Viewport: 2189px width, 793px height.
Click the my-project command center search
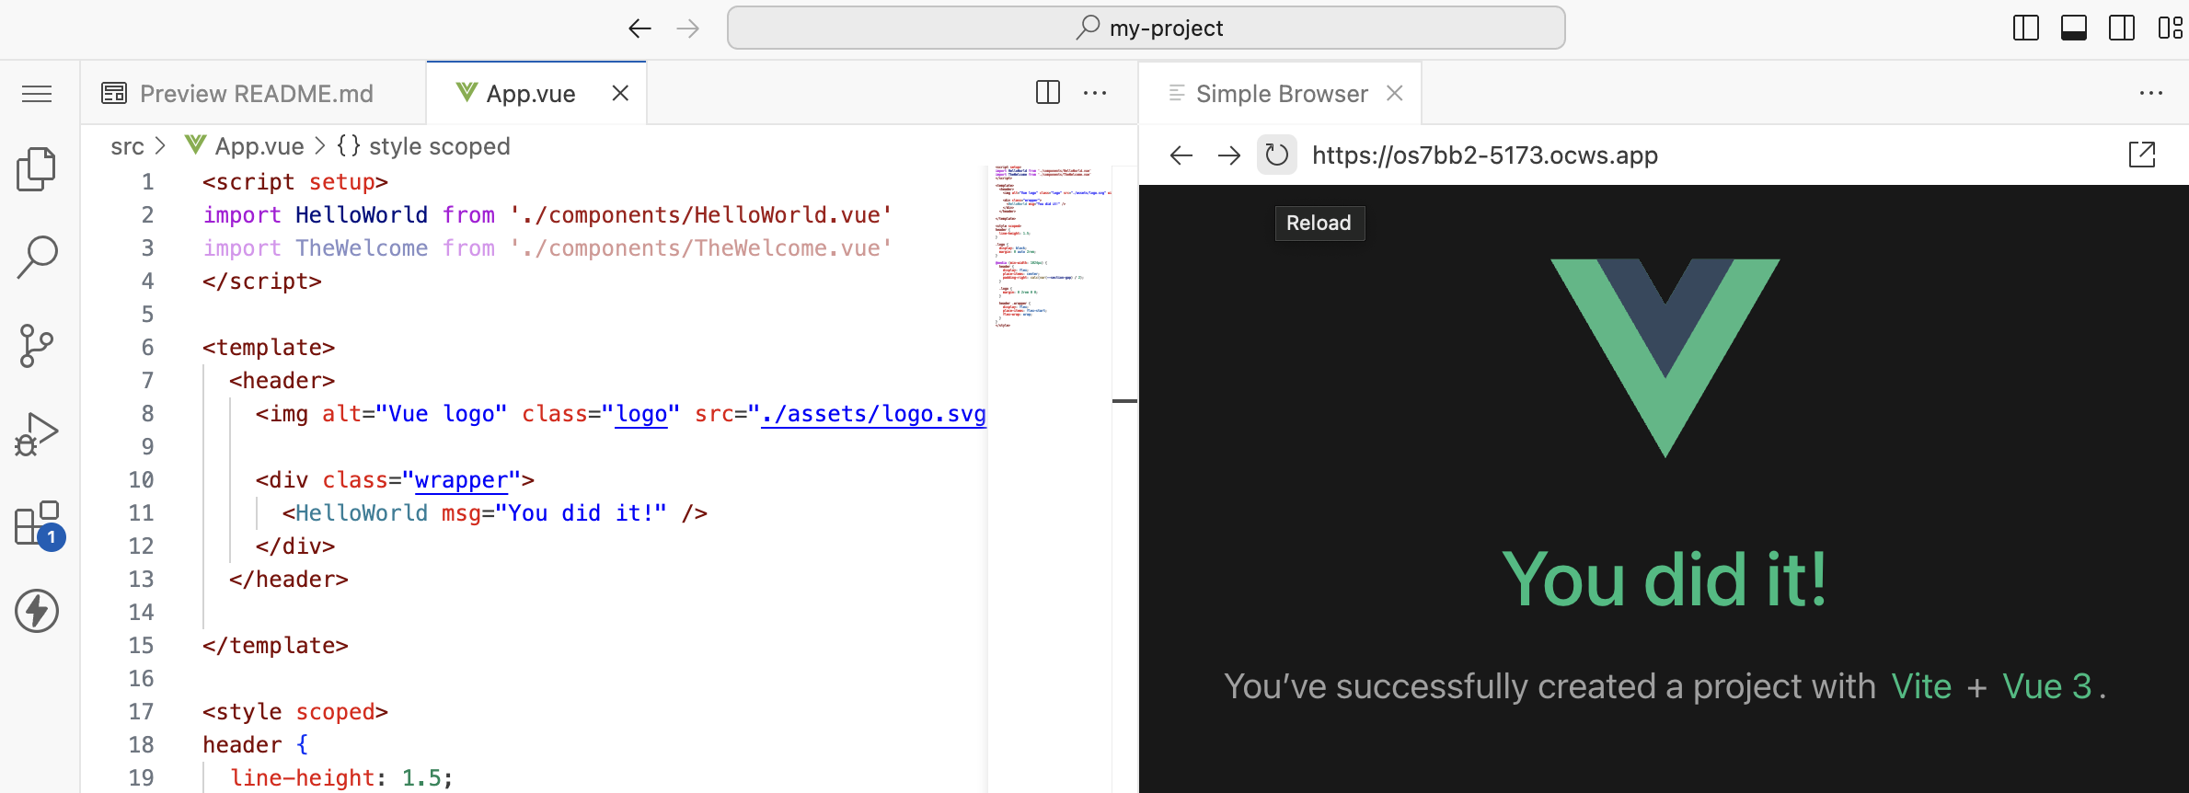(x=1146, y=29)
